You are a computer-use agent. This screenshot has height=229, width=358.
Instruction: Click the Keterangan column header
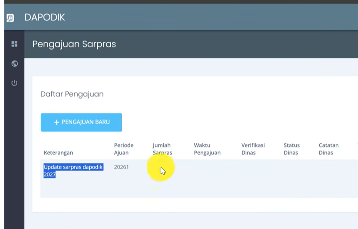59,153
